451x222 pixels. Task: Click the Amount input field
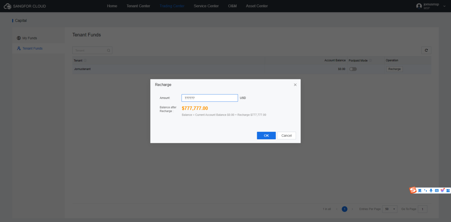[210, 98]
